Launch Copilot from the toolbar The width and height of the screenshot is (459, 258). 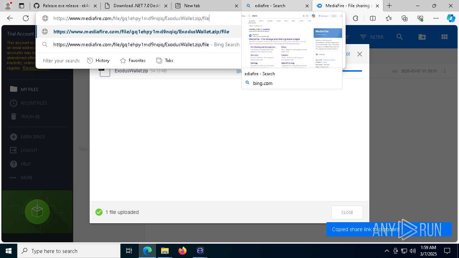click(x=451, y=18)
